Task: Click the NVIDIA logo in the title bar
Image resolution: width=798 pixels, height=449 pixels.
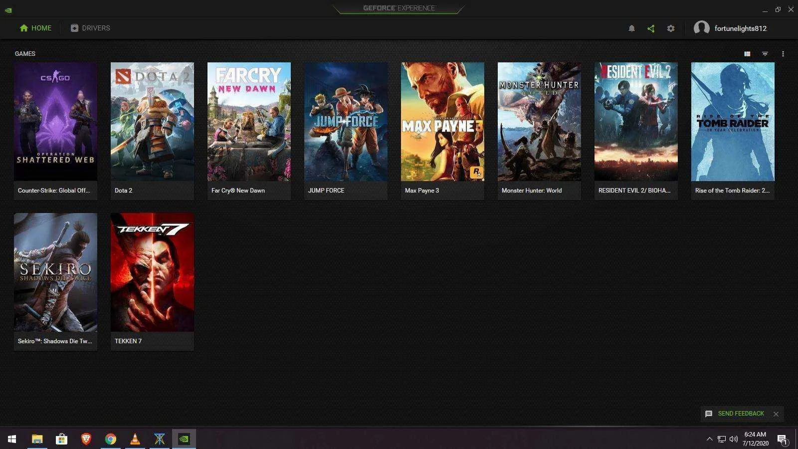Action: (8, 9)
